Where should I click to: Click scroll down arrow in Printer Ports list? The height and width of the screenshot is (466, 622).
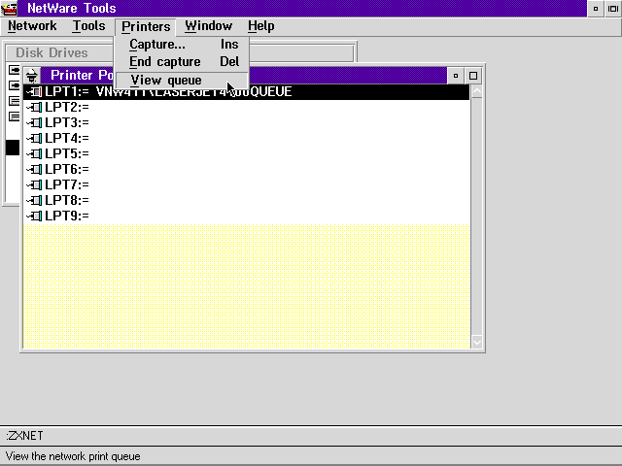tap(477, 342)
